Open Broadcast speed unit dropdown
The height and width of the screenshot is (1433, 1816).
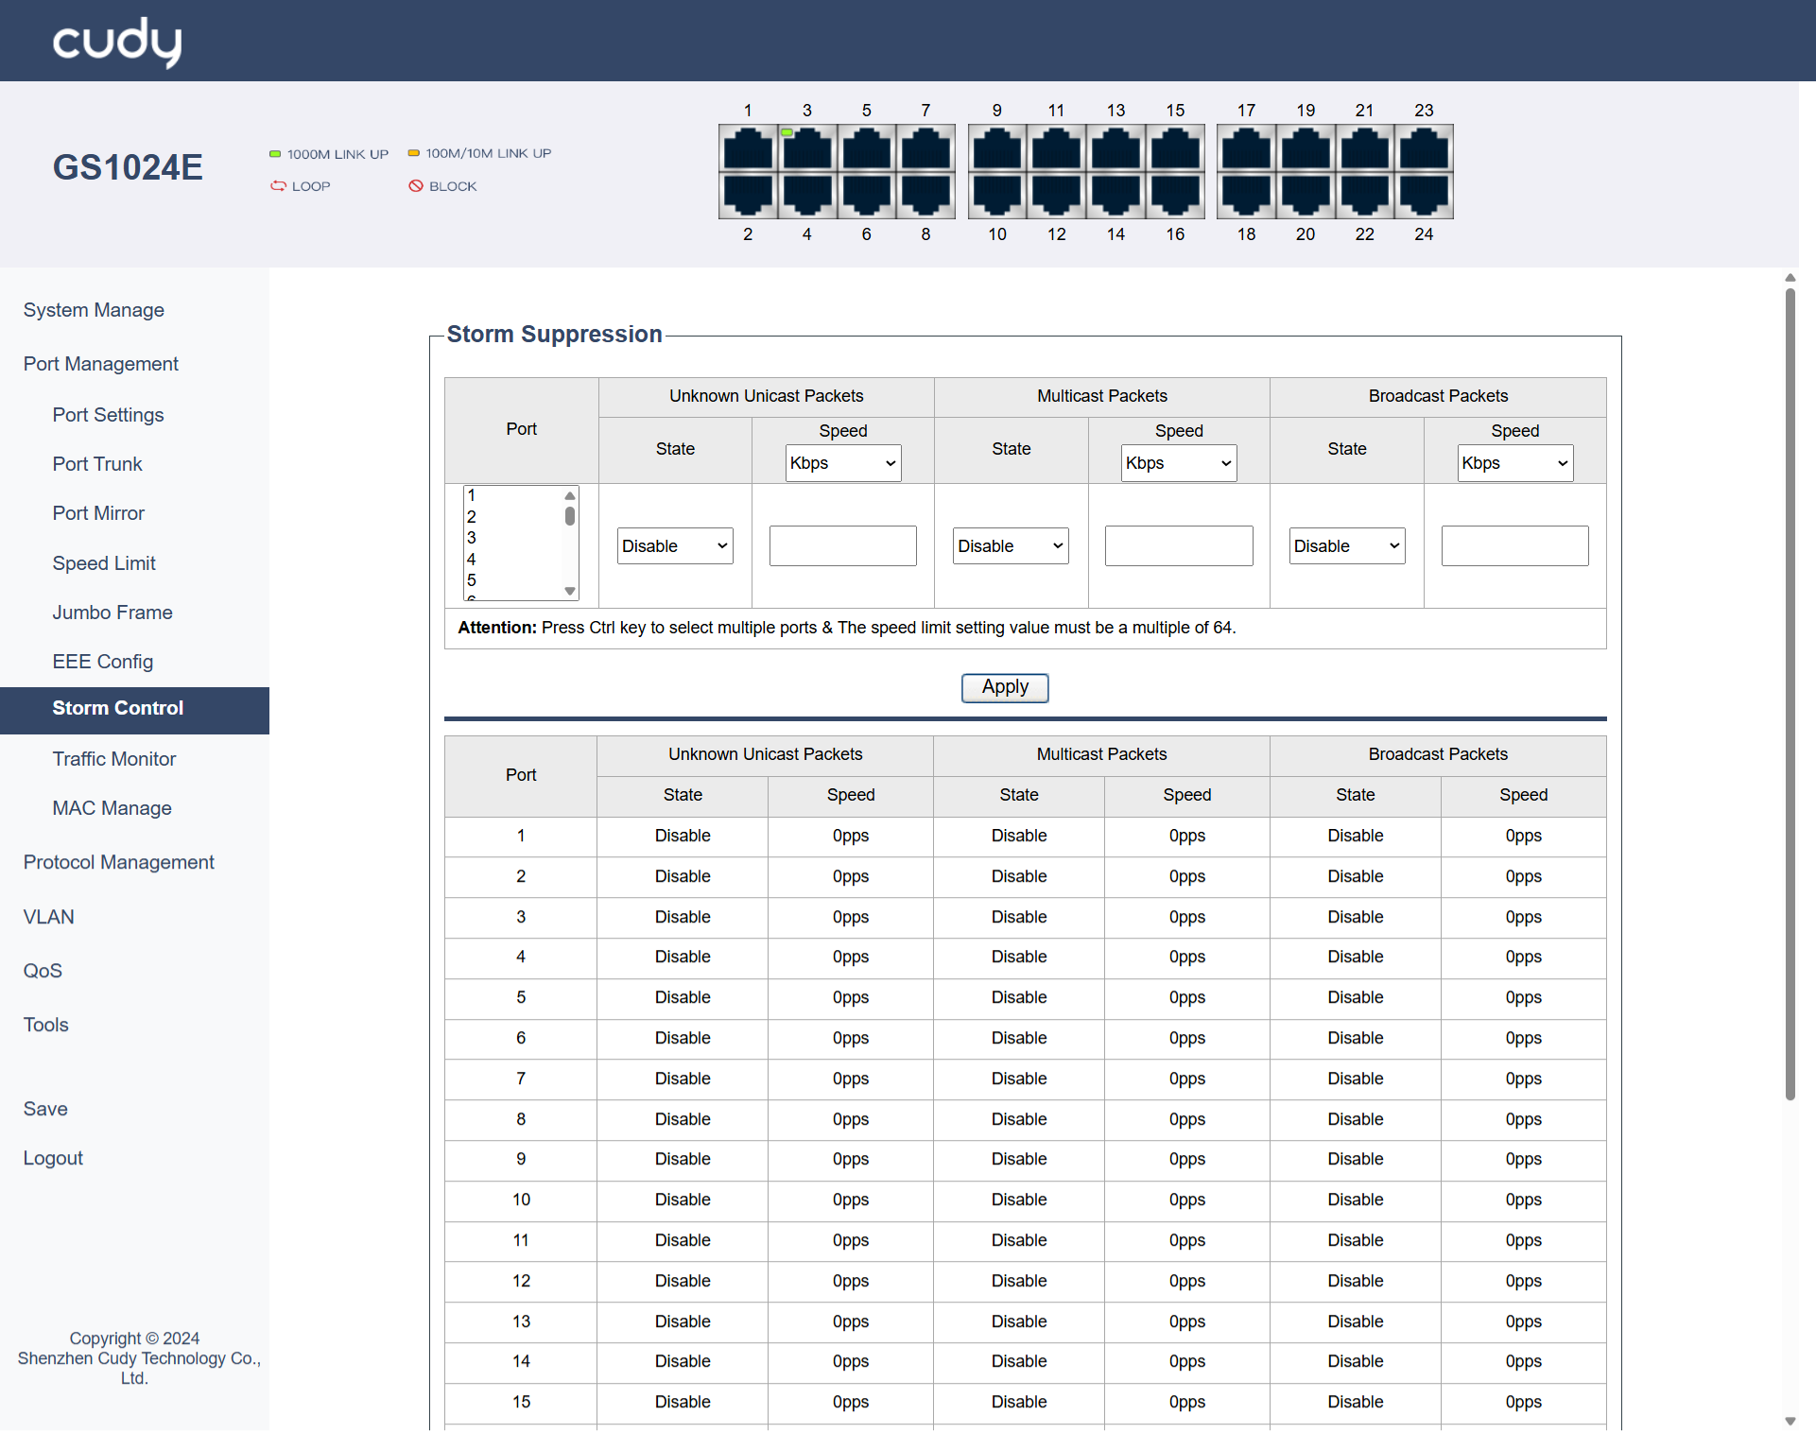pyautogui.click(x=1514, y=463)
